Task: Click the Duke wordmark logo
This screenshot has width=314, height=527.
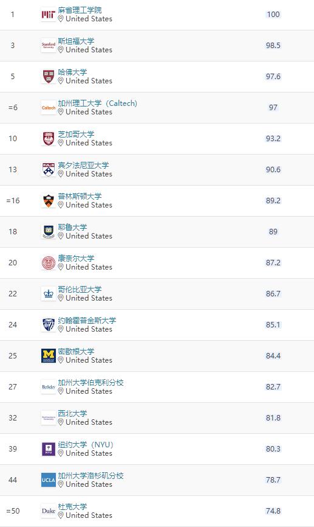Action: pyautogui.click(x=49, y=511)
